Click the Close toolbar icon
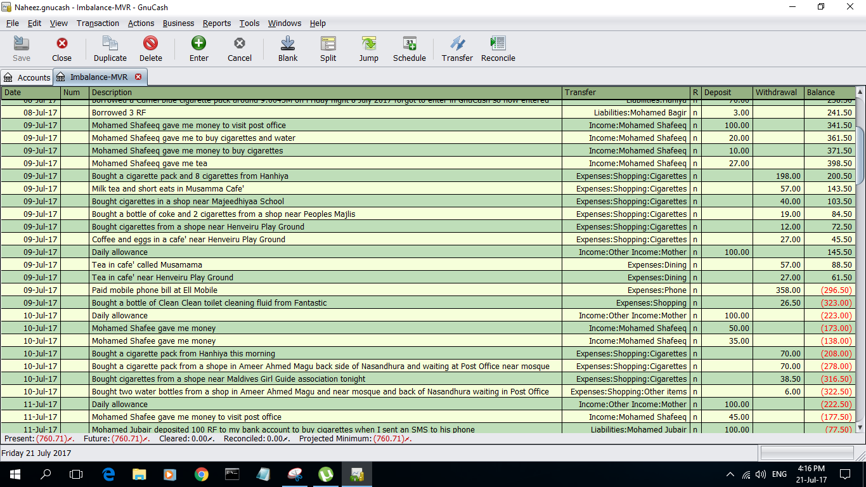The image size is (866, 487). 61,49
